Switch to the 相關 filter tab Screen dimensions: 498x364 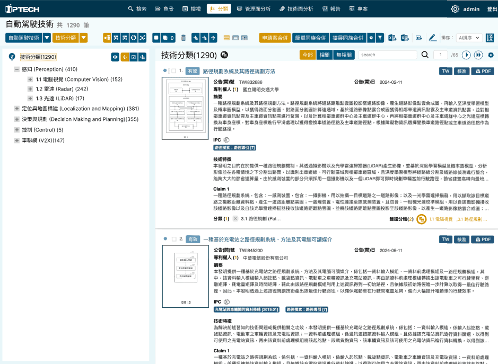click(x=324, y=55)
